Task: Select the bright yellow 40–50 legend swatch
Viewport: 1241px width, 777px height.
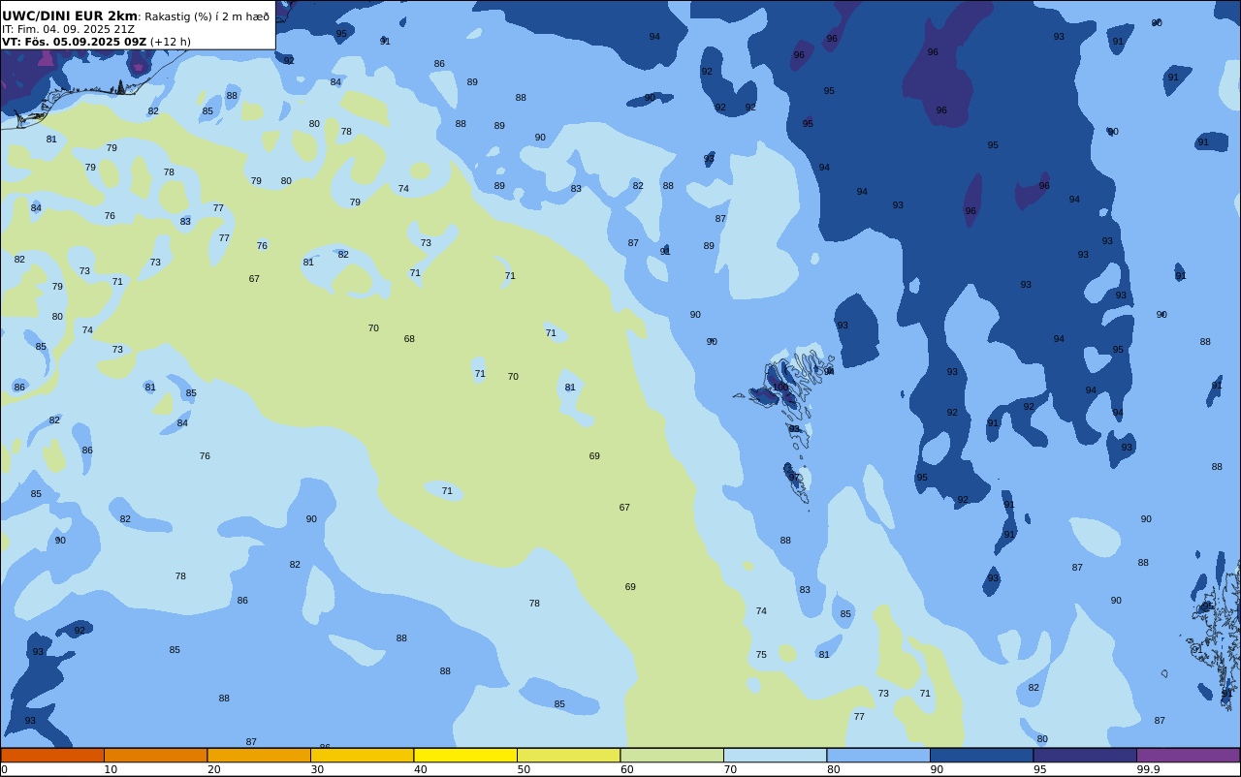Action: tap(465, 755)
